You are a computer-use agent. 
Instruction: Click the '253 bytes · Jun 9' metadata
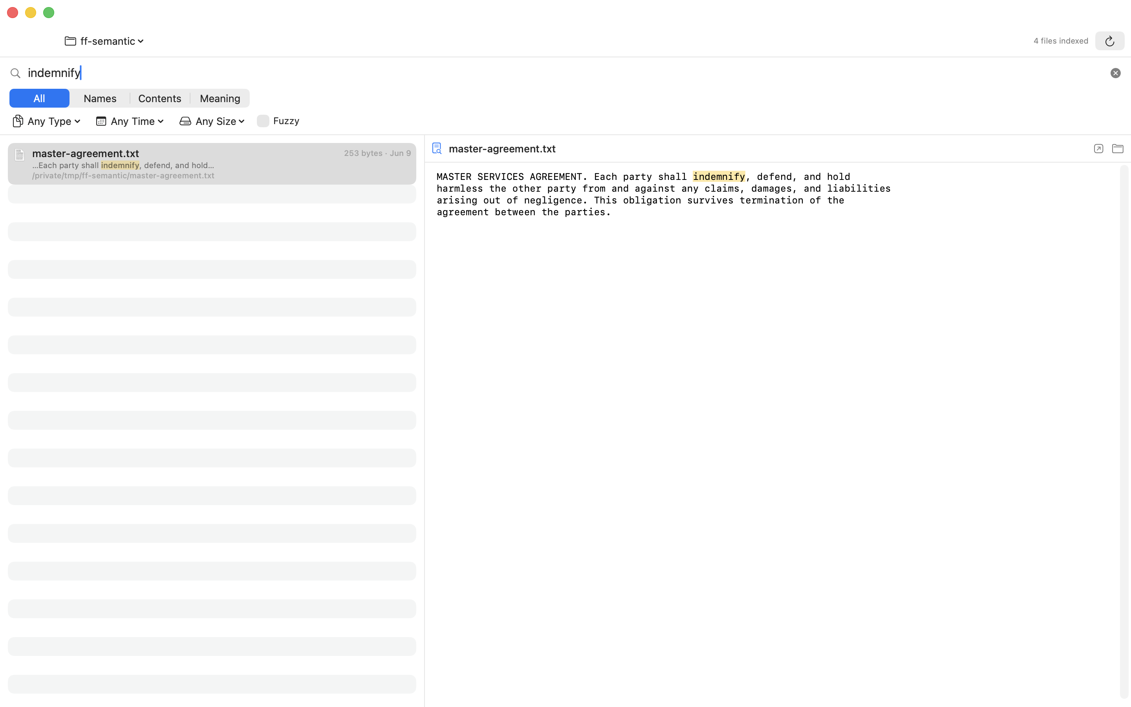tap(377, 153)
